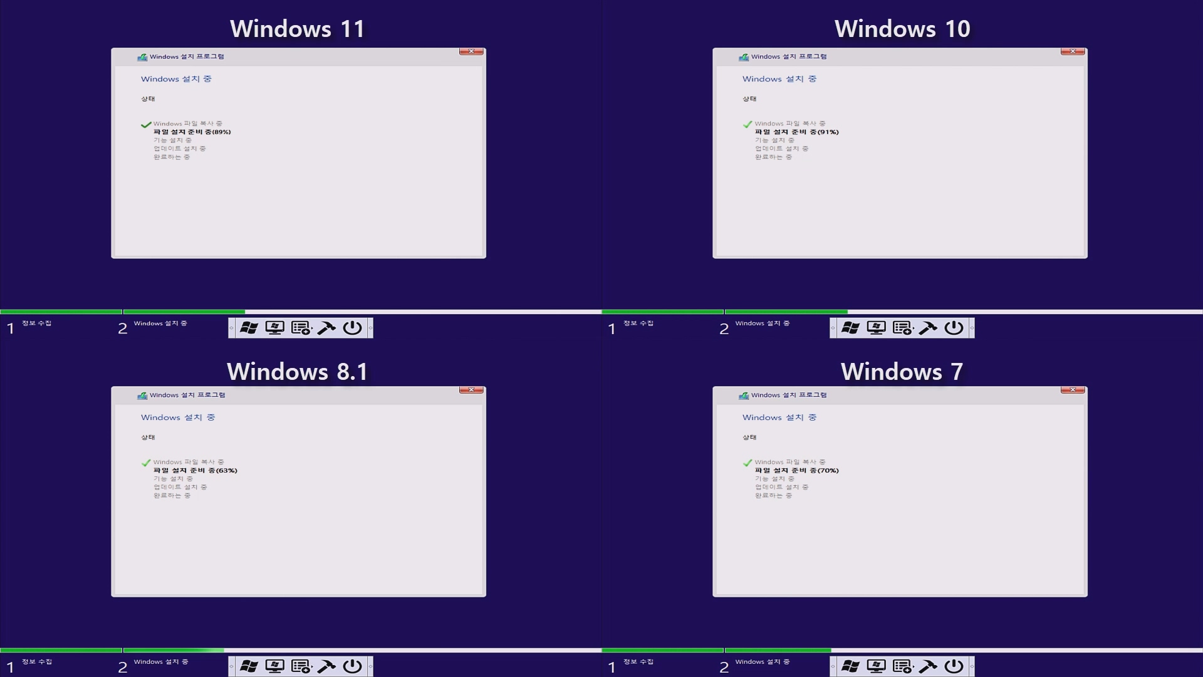Click the Windows flag icon in the Windows 7 toolbar

(850, 666)
